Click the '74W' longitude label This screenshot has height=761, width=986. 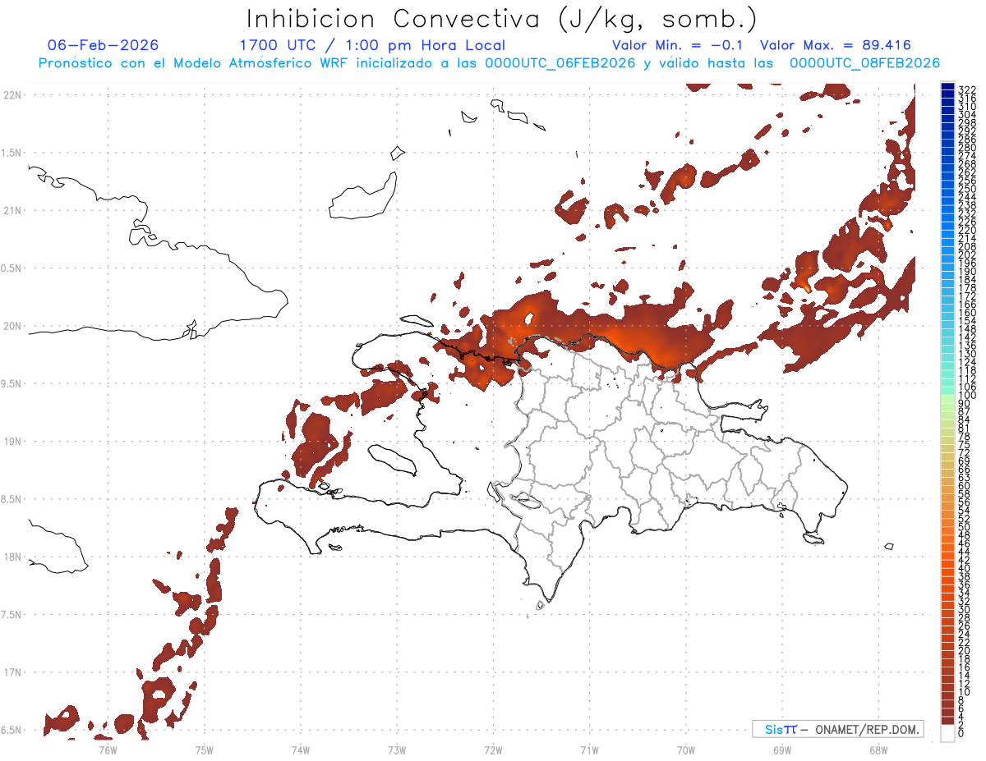[x=301, y=749]
